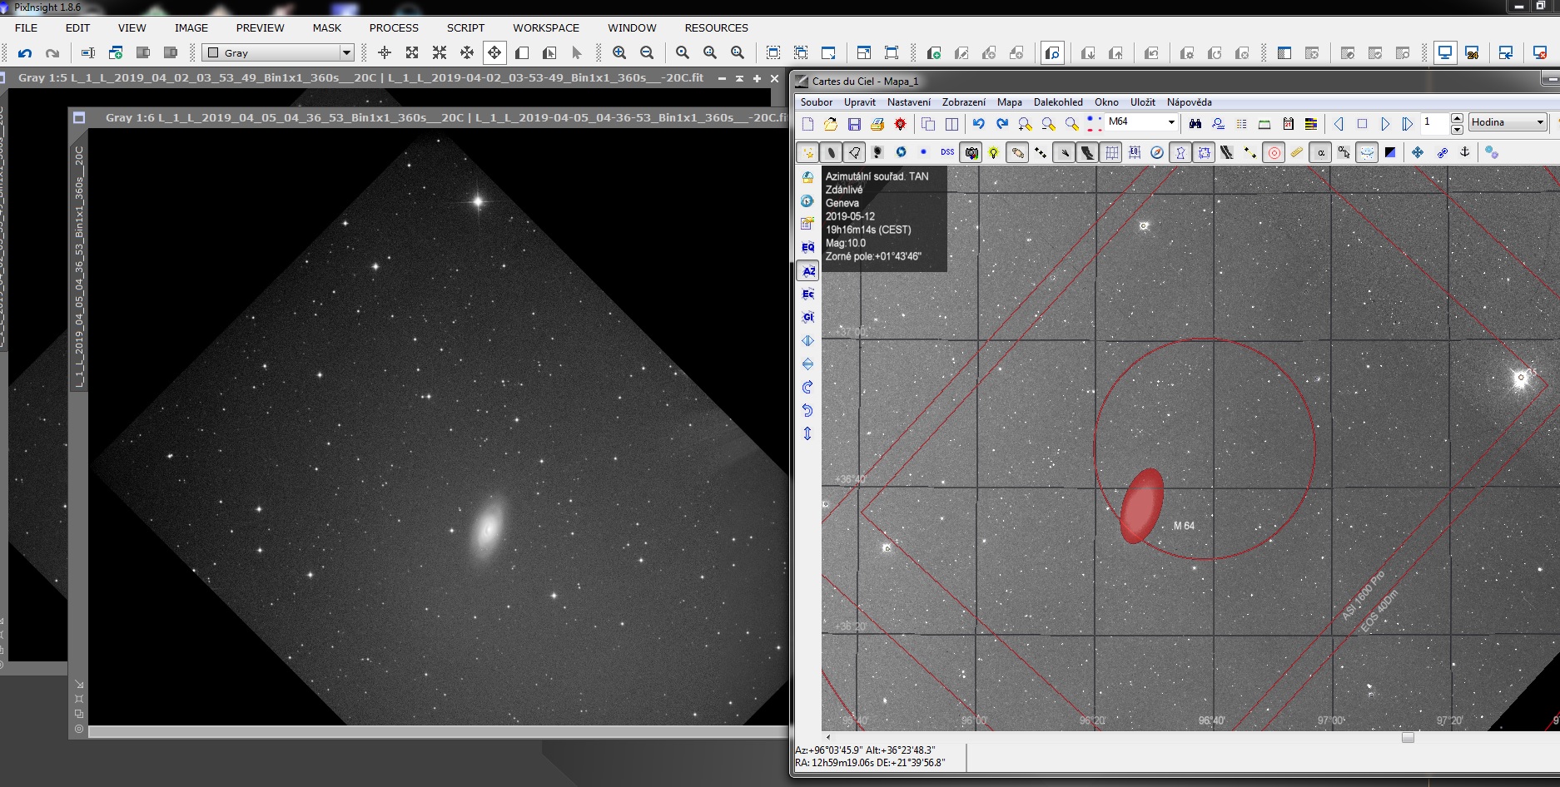This screenshot has height=787, width=1560.
Task: Click the M 64 label on the chart
Action: pyautogui.click(x=1184, y=526)
